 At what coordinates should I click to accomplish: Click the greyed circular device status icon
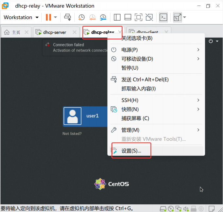201,209
